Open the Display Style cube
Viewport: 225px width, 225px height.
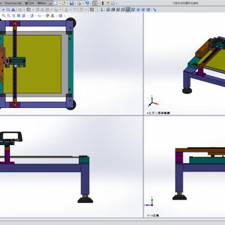pyautogui.click(x=31, y=16)
